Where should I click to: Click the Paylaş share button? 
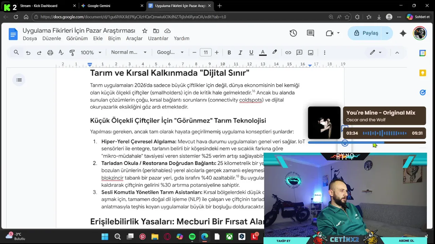(366, 33)
